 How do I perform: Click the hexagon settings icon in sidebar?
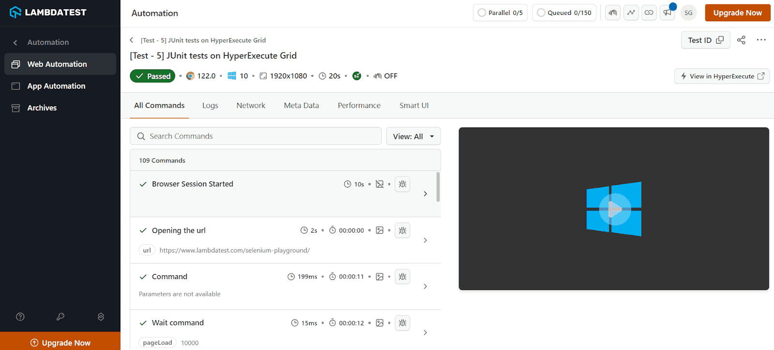click(x=101, y=317)
